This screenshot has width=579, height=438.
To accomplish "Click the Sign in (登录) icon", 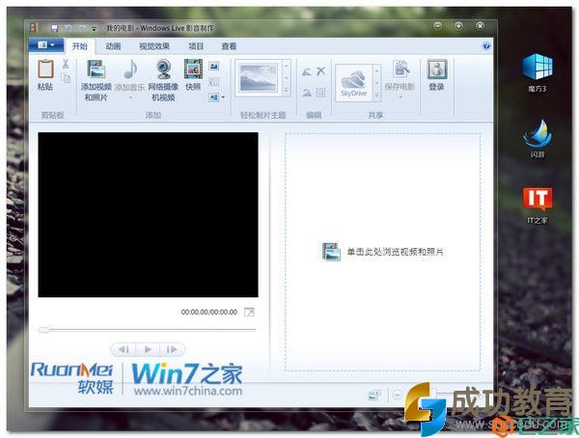I will point(436,70).
